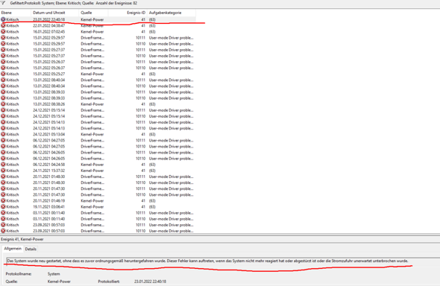Image resolution: width=440 pixels, height=286 pixels.
Task: Click Protokolliert value '23.01.2022 22:40:18' in details pane
Action: [150, 282]
